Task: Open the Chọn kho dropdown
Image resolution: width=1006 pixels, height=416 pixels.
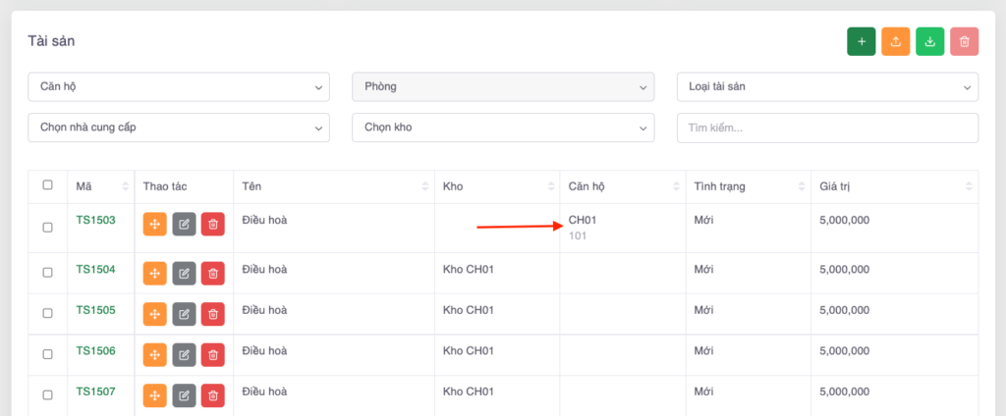Action: (502, 128)
